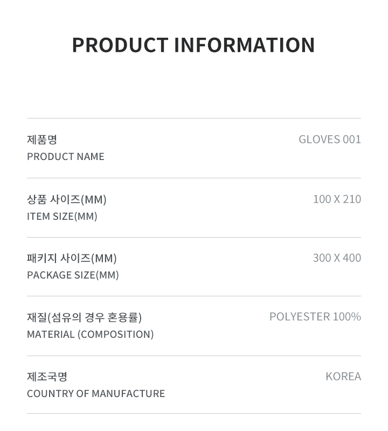The width and height of the screenshot is (388, 431).
Task: Click the COUNTRY OF MANUFACTURE label
Action: (x=96, y=394)
